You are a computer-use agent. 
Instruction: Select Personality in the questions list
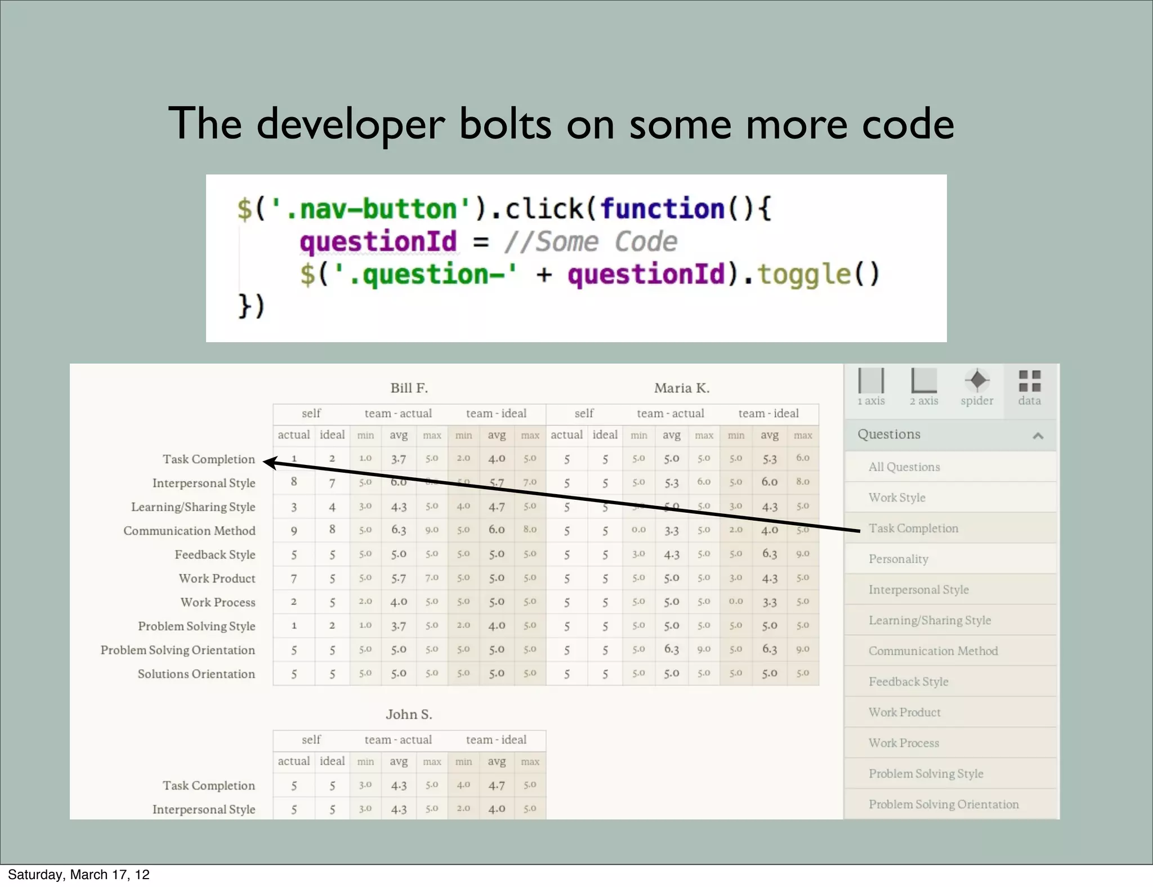[x=950, y=559]
